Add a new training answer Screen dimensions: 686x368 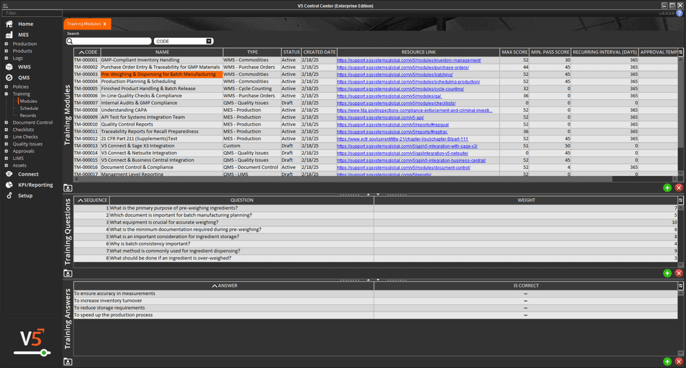667,361
